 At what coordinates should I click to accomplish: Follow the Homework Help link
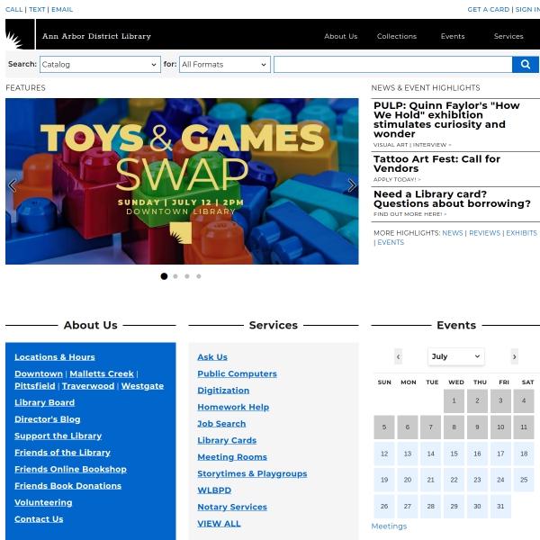pos(233,407)
